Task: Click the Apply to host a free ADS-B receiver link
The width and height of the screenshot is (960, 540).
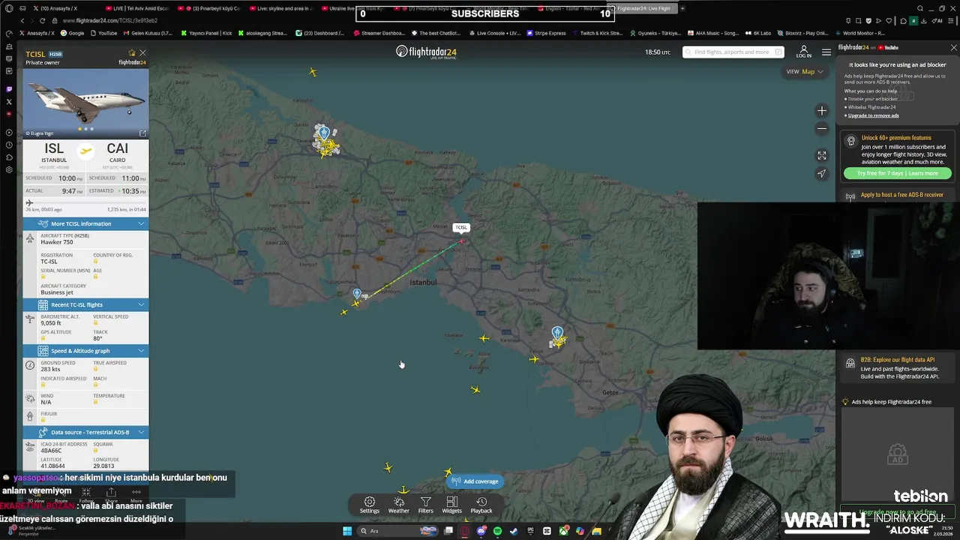Action: (901, 195)
